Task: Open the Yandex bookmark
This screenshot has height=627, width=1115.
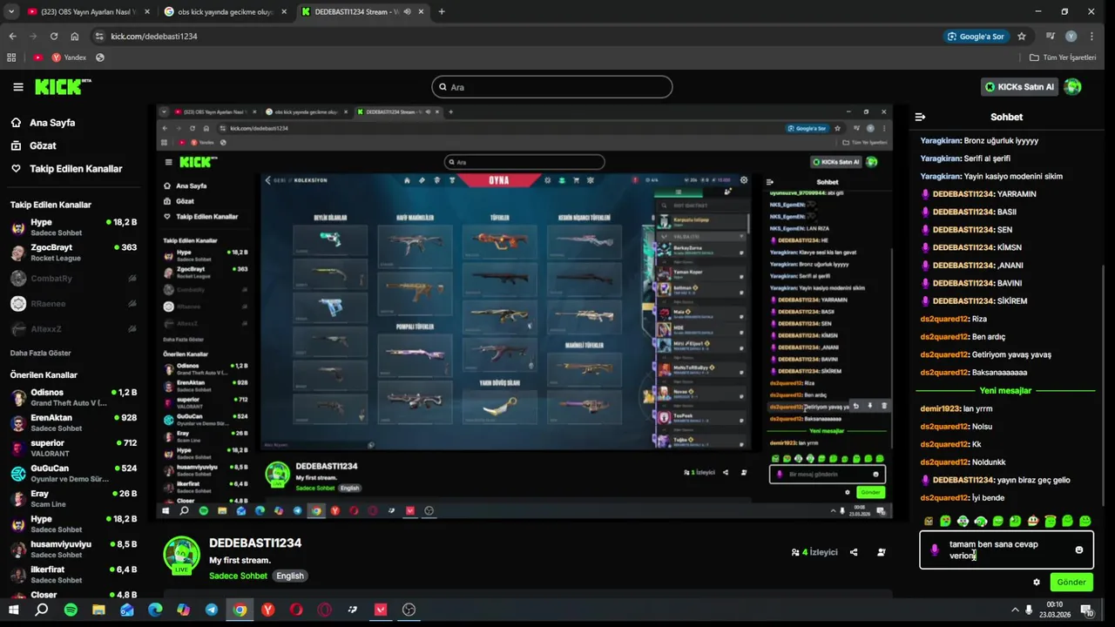Action: tap(69, 57)
